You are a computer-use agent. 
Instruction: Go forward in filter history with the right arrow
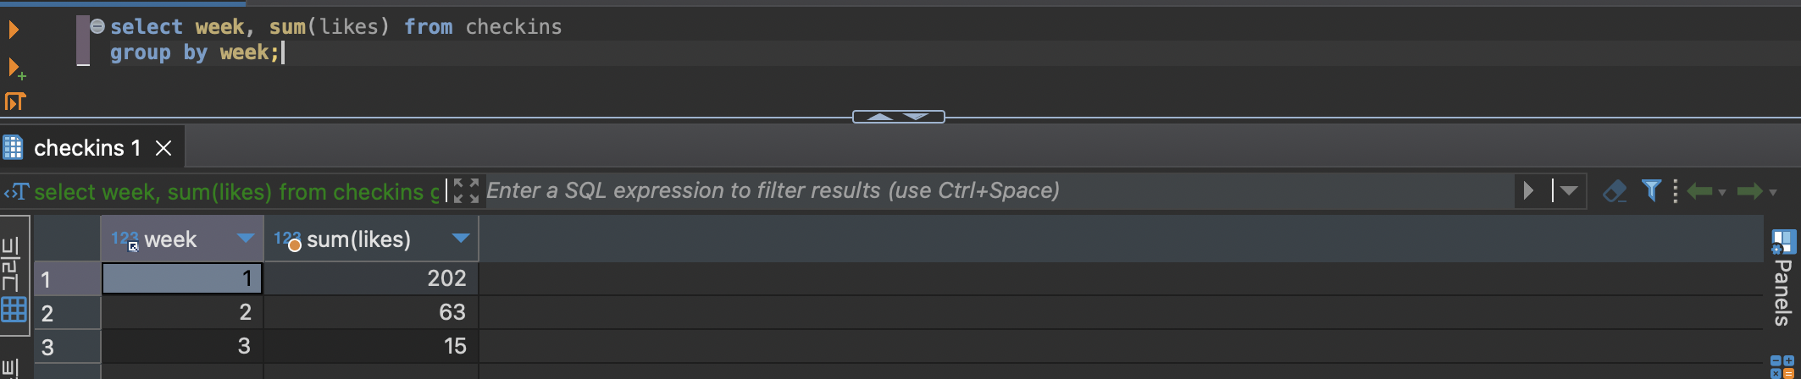click(1749, 191)
